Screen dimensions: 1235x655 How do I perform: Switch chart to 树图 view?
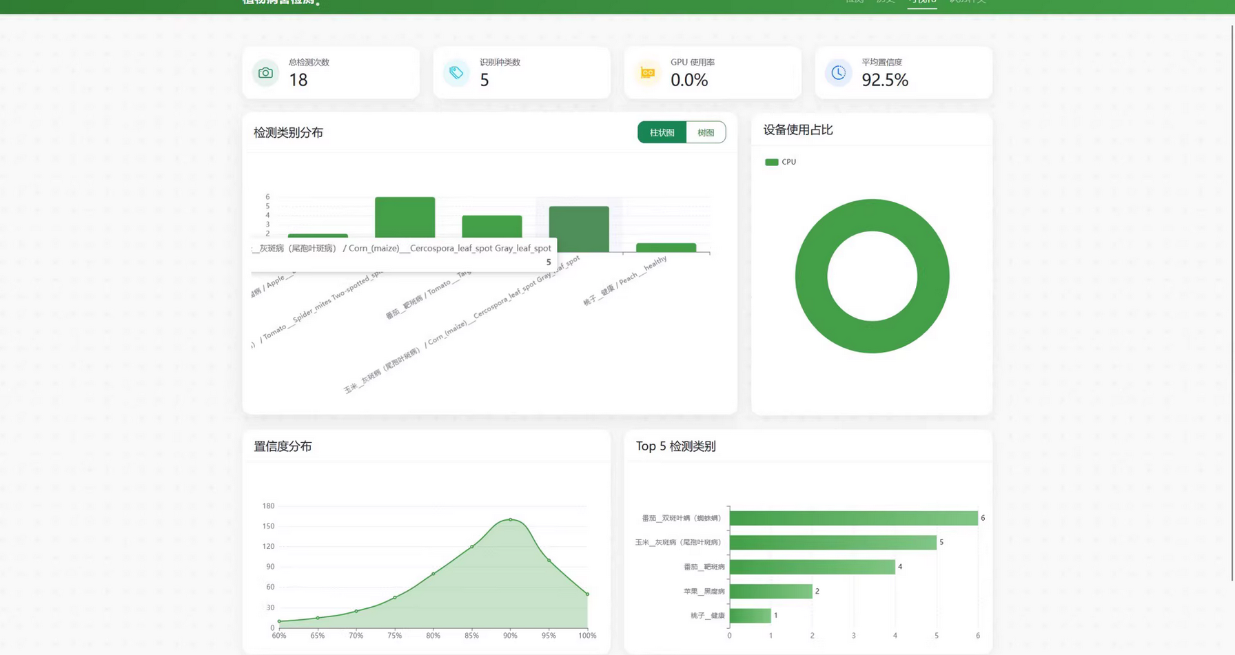(x=706, y=132)
